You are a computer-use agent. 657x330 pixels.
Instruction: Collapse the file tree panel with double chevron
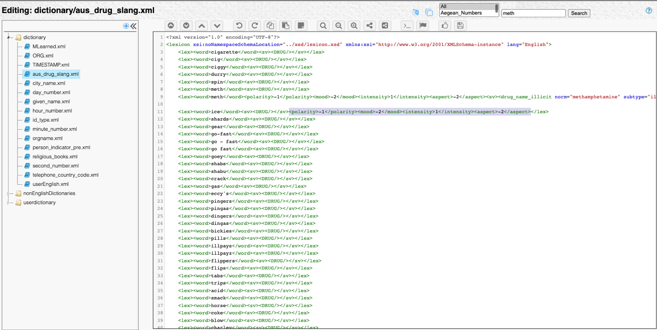tap(133, 26)
